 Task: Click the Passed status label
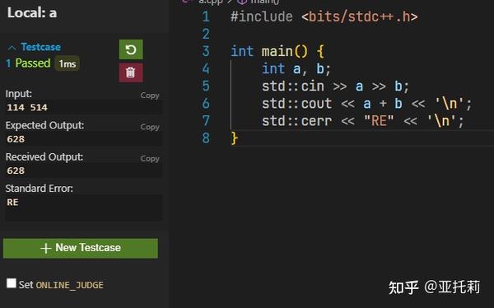pos(33,63)
